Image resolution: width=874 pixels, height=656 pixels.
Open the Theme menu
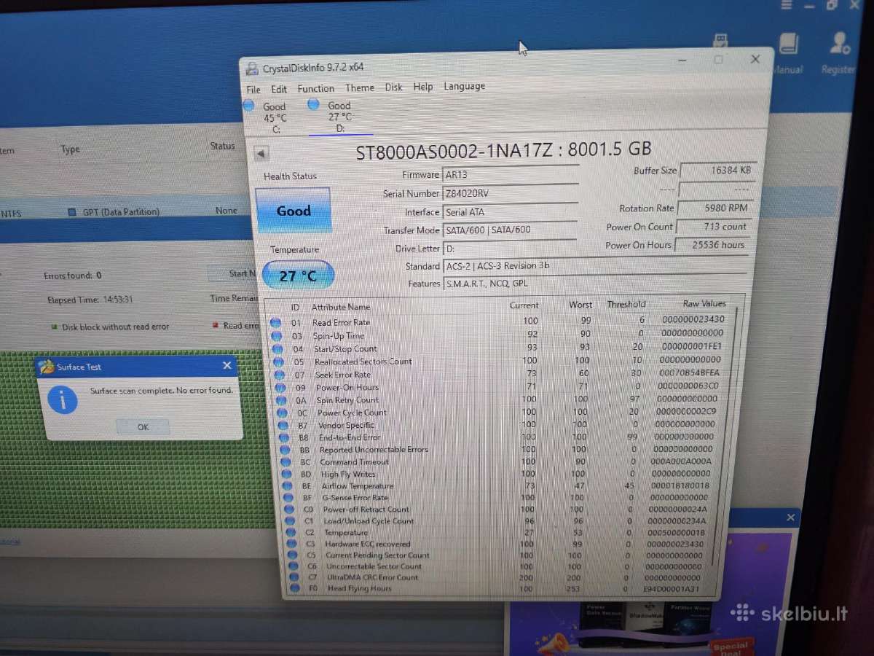click(360, 87)
